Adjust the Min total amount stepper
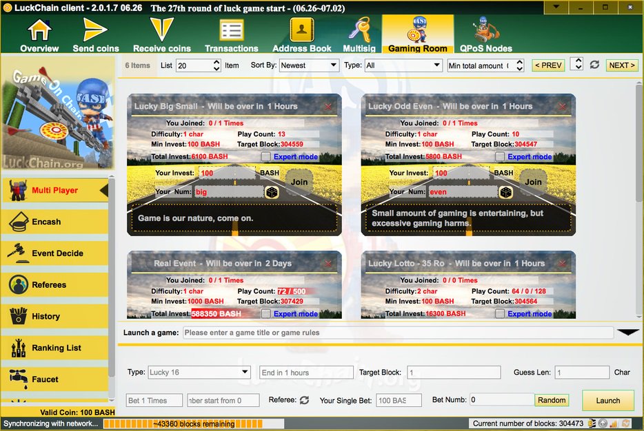Screen dimensions: 644x431 (x=519, y=65)
